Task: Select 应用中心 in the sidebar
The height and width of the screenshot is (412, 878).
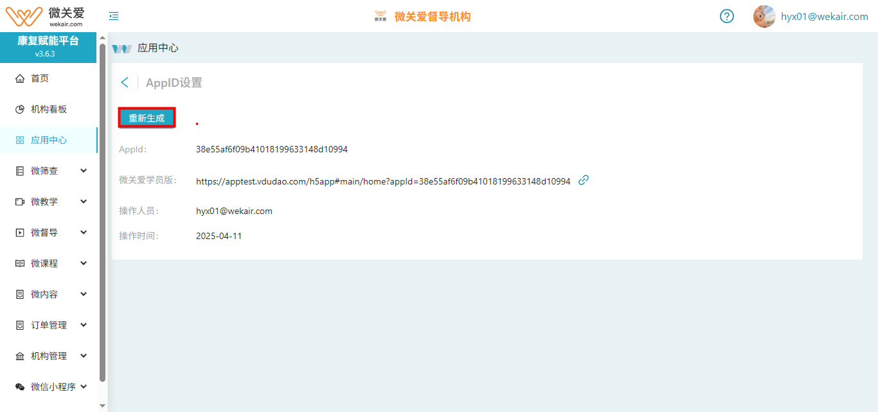Action: (x=48, y=140)
